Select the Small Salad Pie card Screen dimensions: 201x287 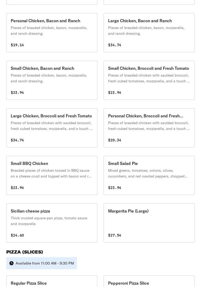149,175
